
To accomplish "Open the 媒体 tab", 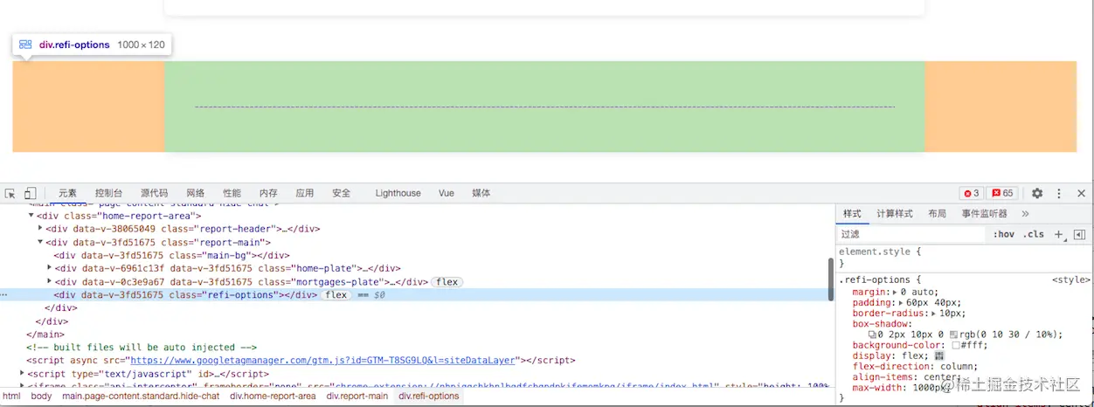I will [481, 193].
